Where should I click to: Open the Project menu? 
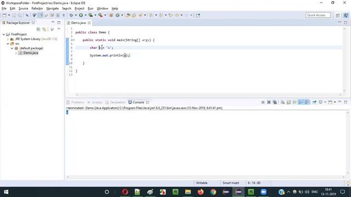pyautogui.click(x=80, y=9)
